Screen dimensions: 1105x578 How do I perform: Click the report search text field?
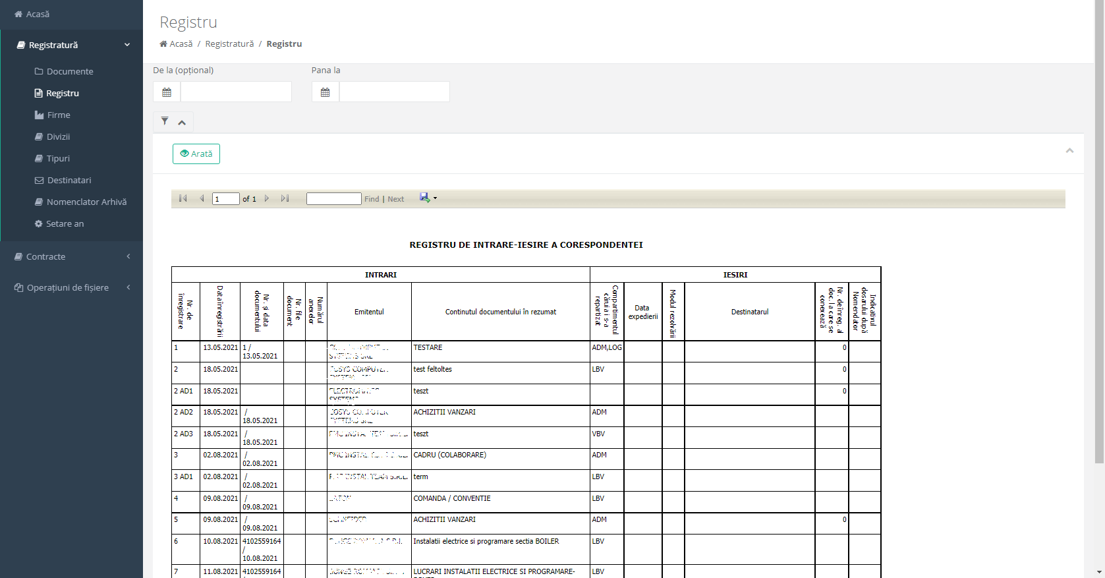pyautogui.click(x=333, y=198)
